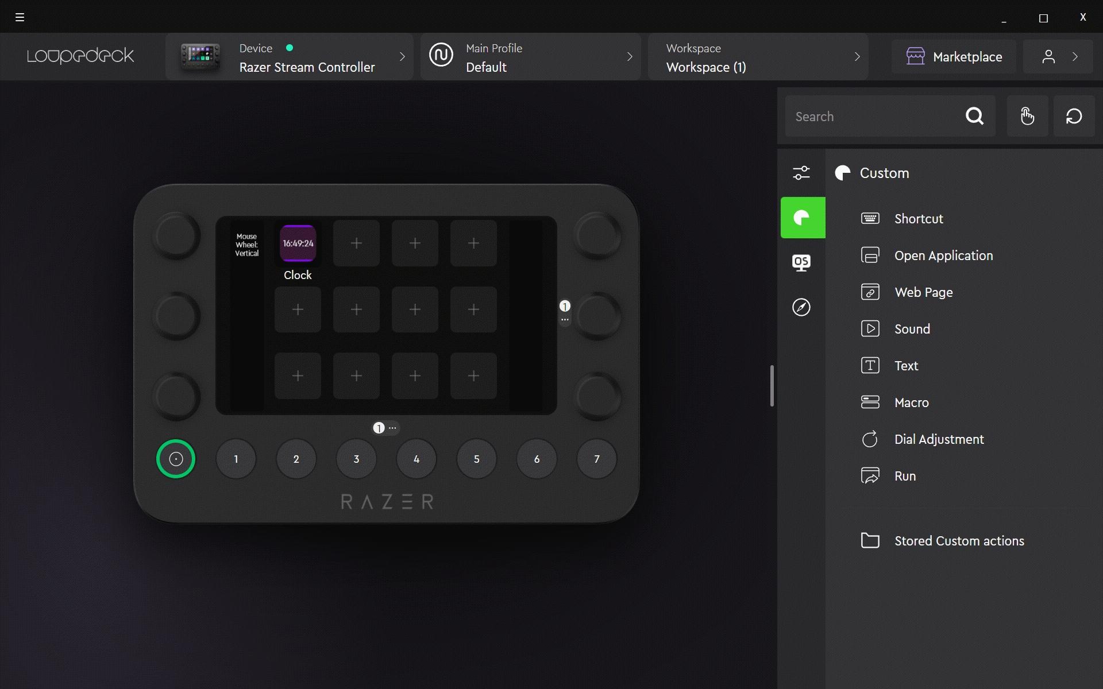Select the Open Application action
Viewport: 1103px width, 689px height.
coord(943,256)
